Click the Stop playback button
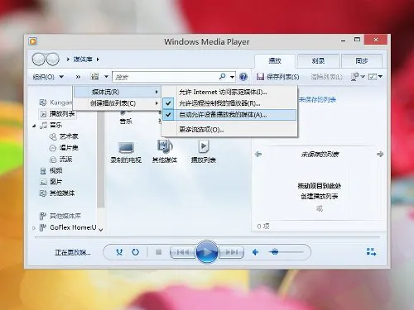The height and width of the screenshot is (310, 414). click(158, 251)
